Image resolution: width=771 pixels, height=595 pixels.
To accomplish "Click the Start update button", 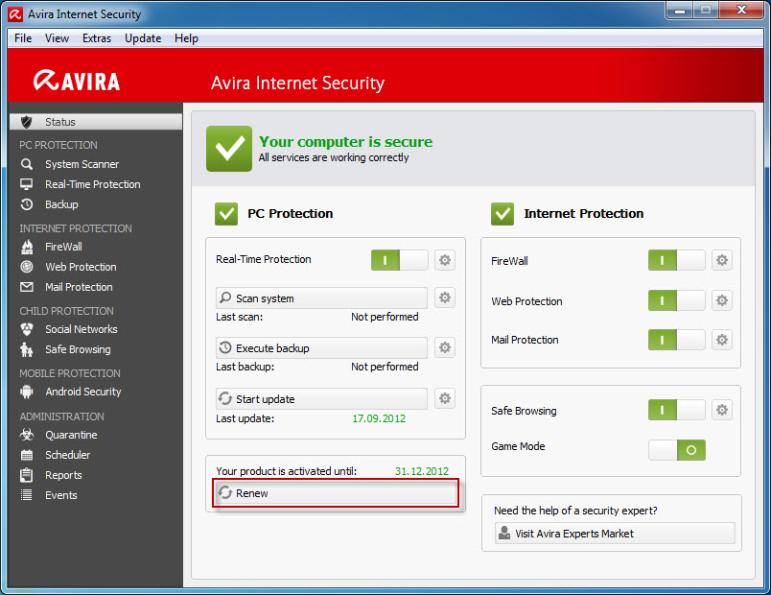I will tap(321, 398).
